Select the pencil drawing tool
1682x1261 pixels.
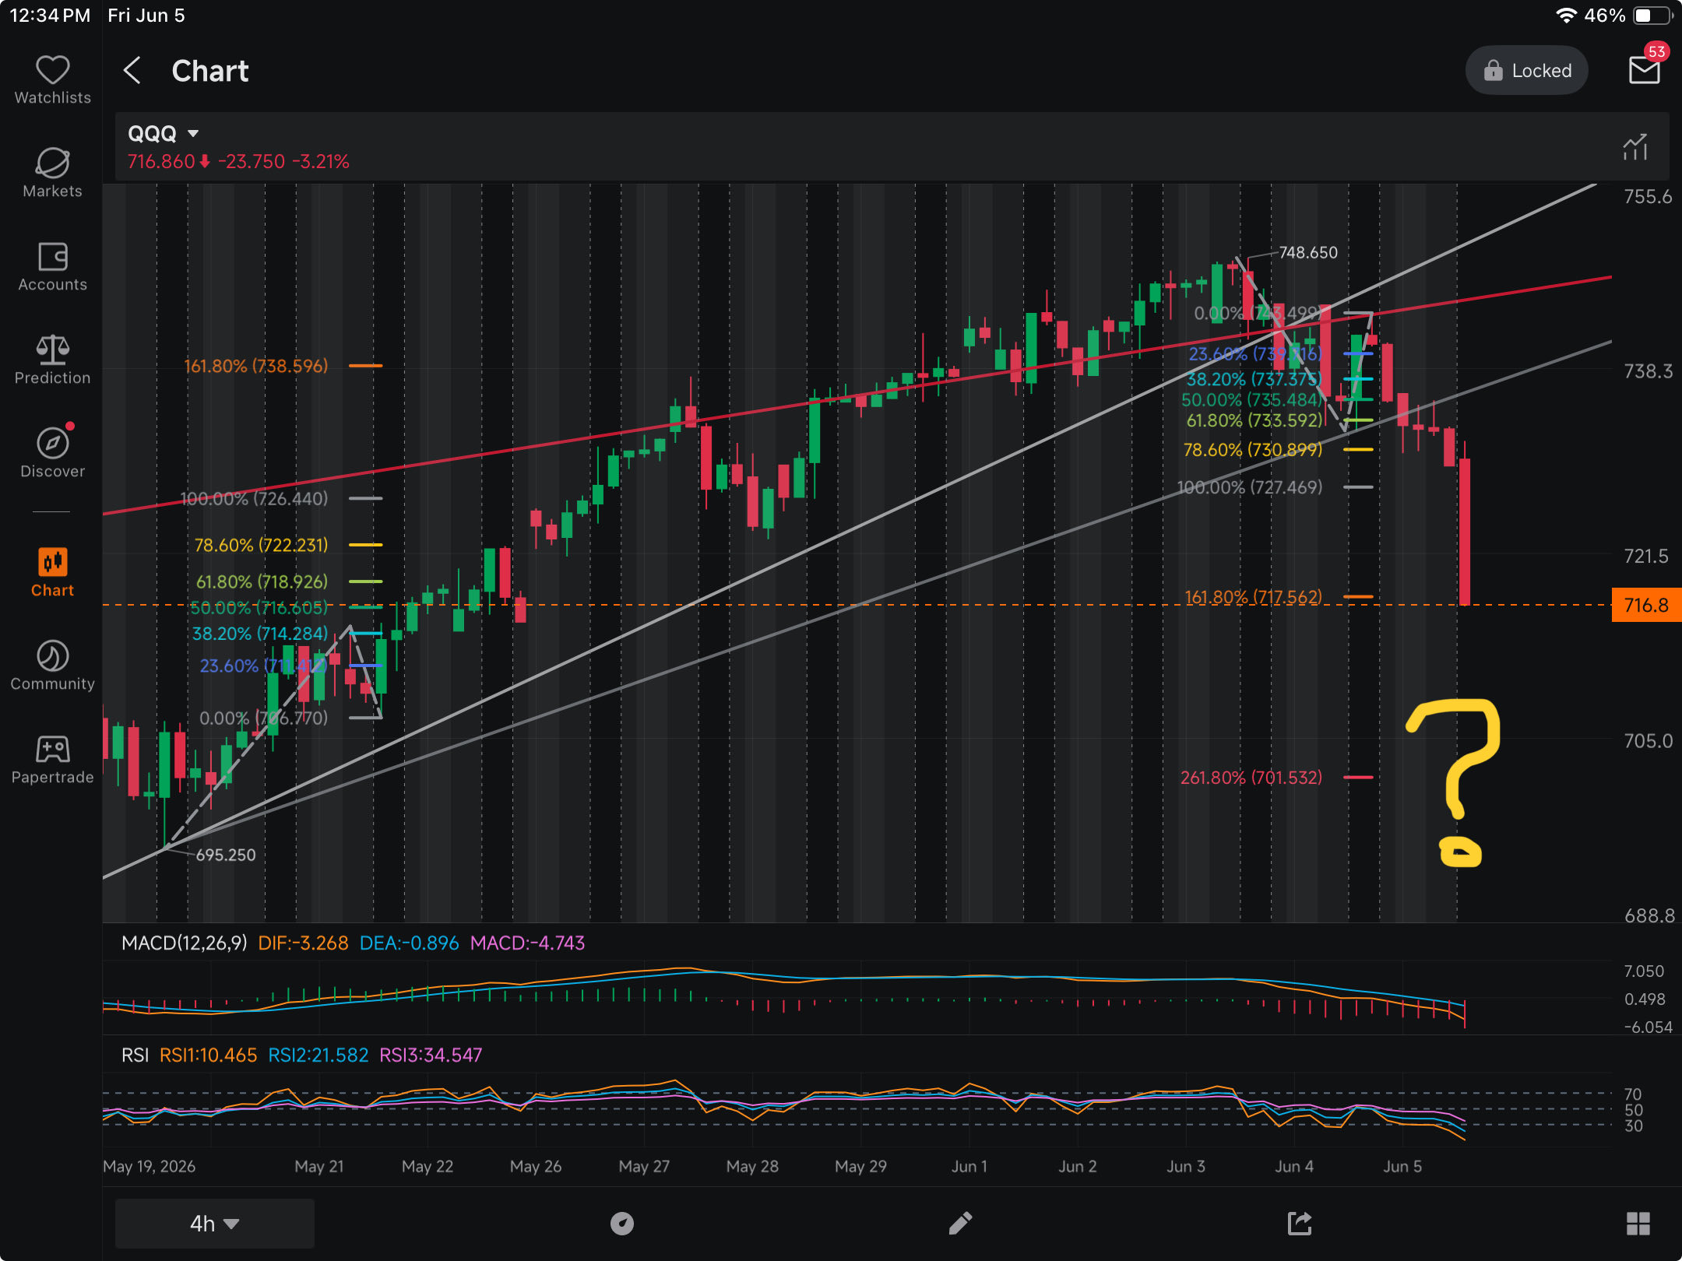click(960, 1223)
